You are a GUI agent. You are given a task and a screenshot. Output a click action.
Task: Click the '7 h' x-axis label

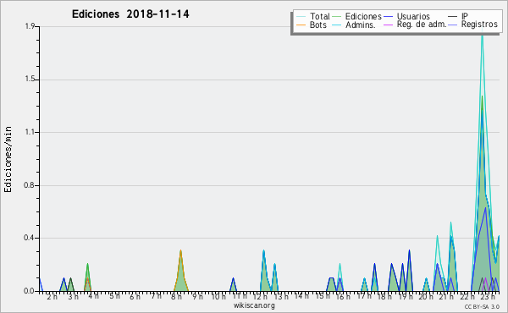point(156,296)
